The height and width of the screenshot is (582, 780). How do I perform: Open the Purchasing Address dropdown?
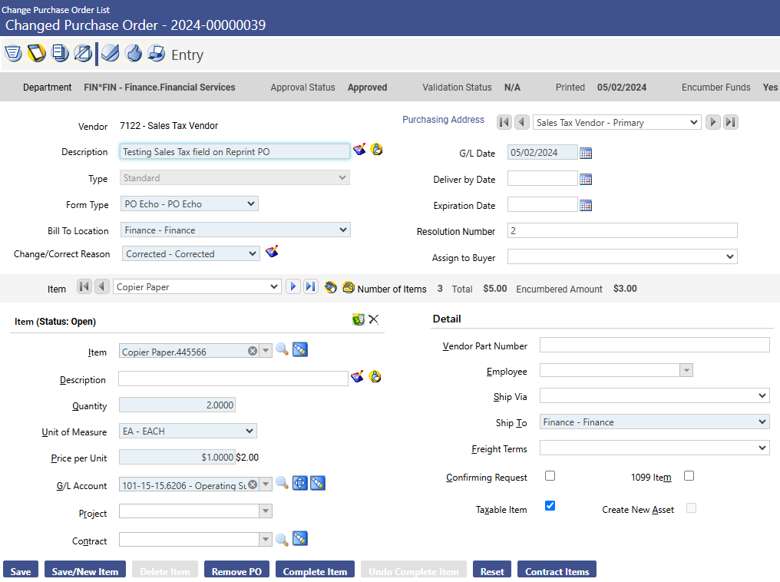tap(616, 122)
